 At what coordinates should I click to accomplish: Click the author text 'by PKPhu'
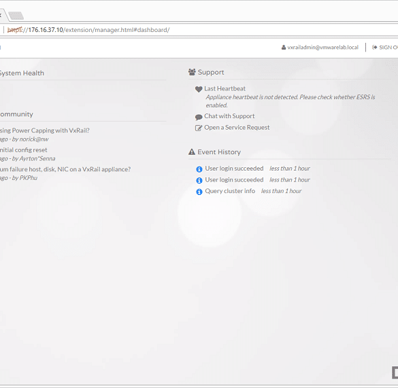[x=24, y=178]
